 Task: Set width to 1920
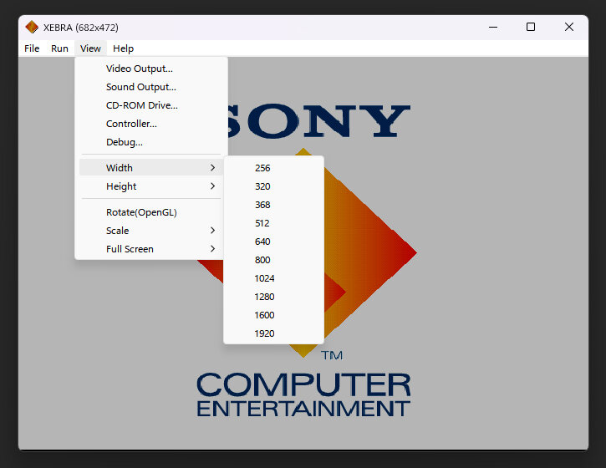coord(273,333)
